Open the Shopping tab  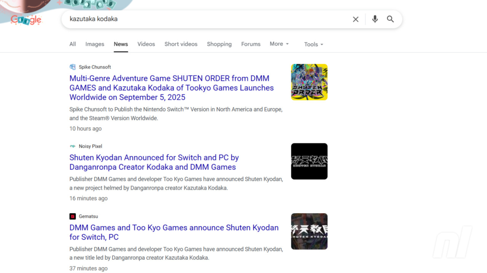pos(219,44)
